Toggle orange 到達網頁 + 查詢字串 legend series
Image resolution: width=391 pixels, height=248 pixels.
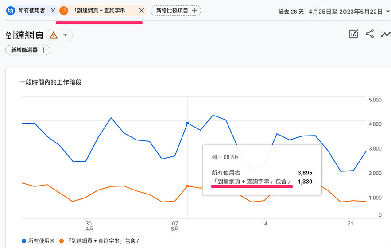(x=99, y=241)
